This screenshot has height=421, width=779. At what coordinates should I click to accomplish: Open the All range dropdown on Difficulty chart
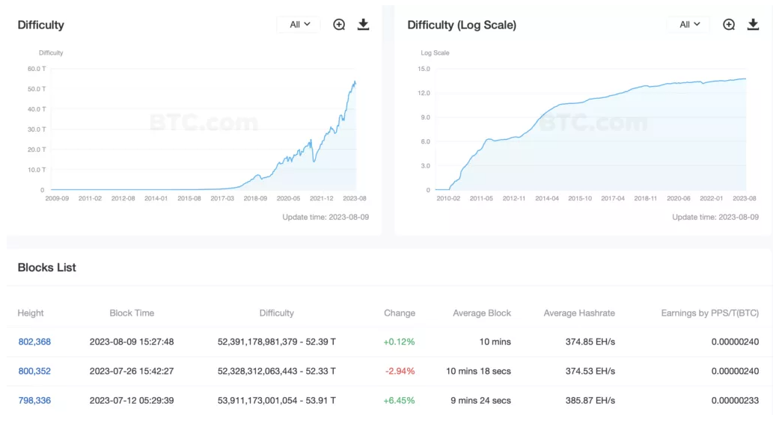coord(299,25)
